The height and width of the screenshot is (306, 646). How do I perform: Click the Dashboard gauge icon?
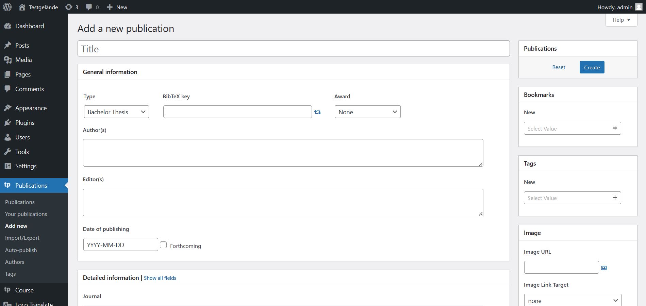pos(7,26)
